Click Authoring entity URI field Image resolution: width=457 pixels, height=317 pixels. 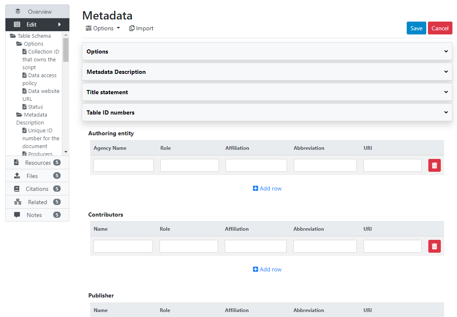pos(393,165)
